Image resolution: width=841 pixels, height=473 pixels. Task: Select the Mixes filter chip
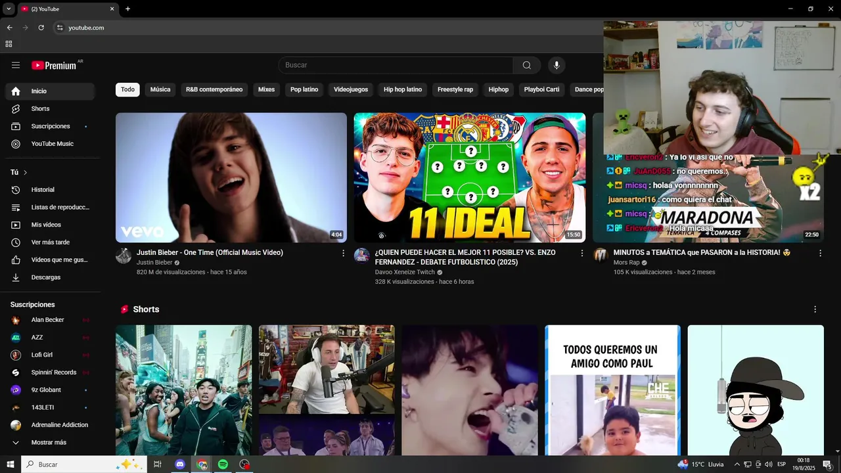266,89
